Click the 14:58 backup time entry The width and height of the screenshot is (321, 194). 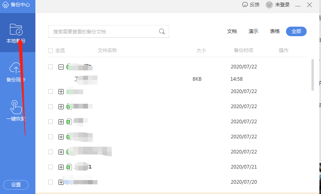(236, 79)
